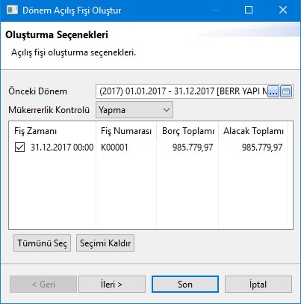The height and width of the screenshot is (304, 301).
Task: Open the Mükerrerlik Kontrolü dropdown
Action: point(134,110)
